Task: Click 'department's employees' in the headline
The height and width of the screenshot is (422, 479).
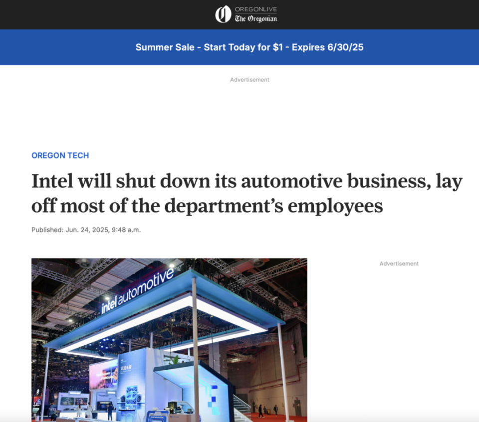Action: [273, 206]
